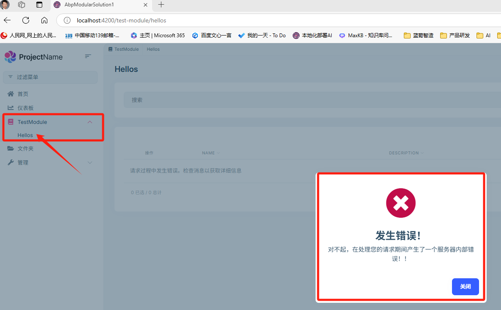Toggle sidebar with the collapse menu icon
The height and width of the screenshot is (310, 501).
(x=88, y=56)
